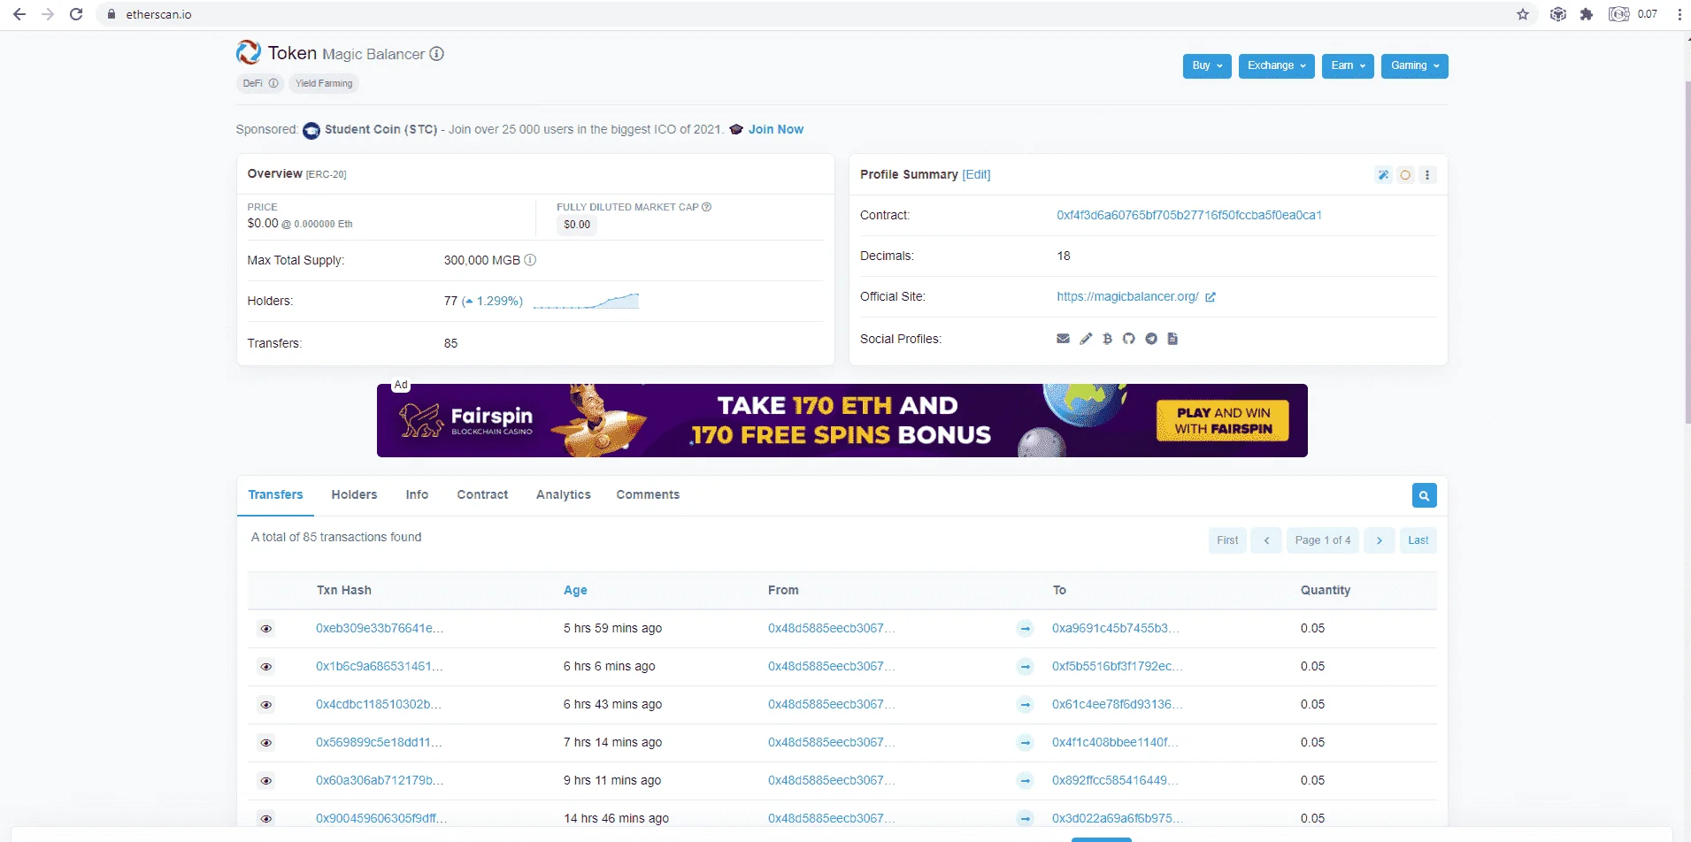Go to previous page with the left chevron
Image resolution: width=1691 pixels, height=842 pixels.
click(x=1266, y=540)
